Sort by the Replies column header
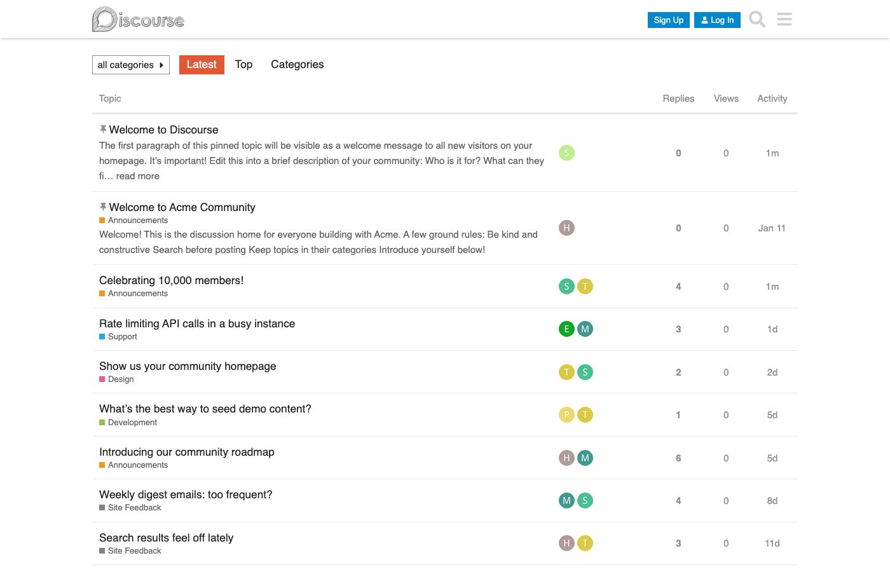 pos(678,99)
